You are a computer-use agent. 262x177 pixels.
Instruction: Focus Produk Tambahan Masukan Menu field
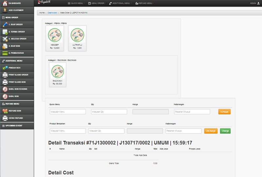(x=68, y=131)
